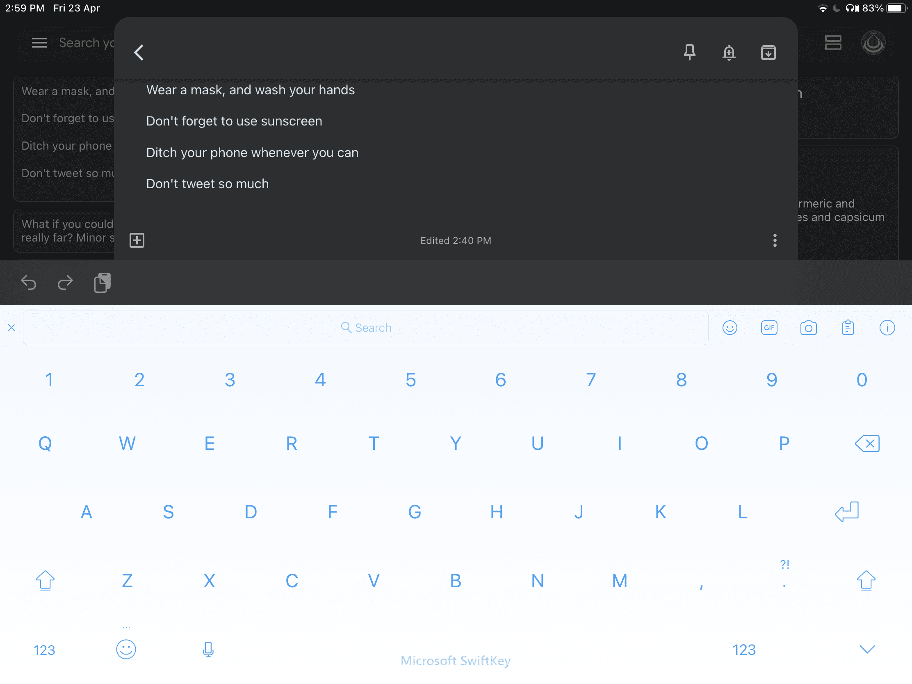Tap the emoji icon on SwiftKey toolbar

730,328
